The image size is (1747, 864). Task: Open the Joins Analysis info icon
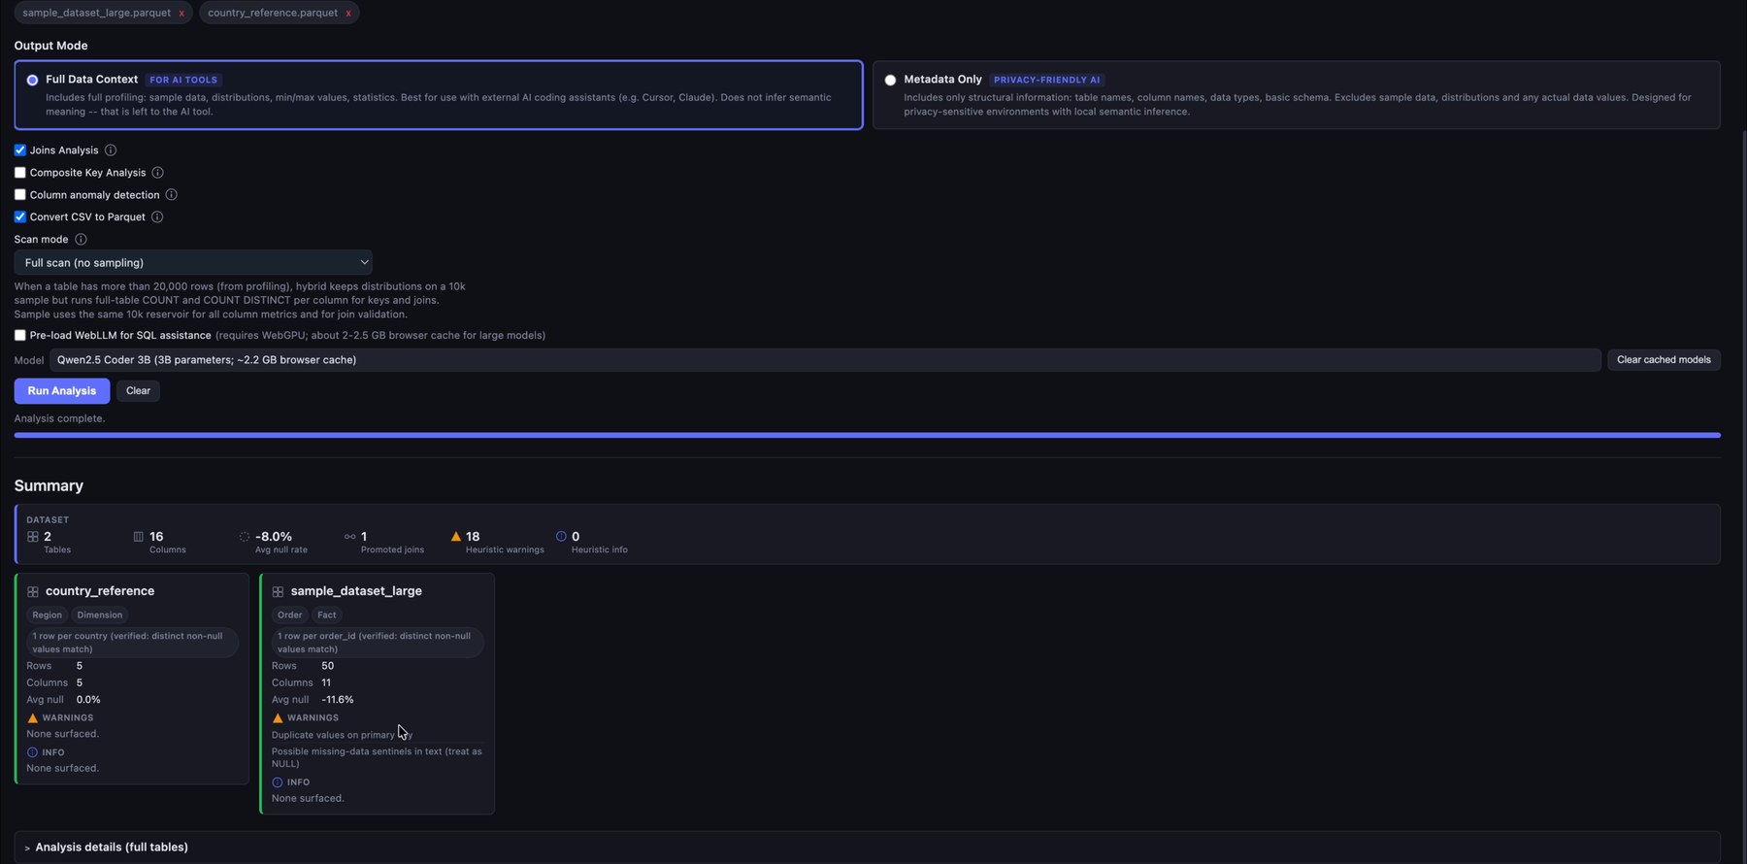pos(111,150)
